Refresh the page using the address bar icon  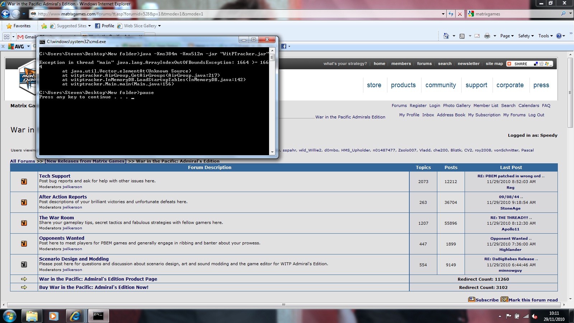(x=451, y=14)
